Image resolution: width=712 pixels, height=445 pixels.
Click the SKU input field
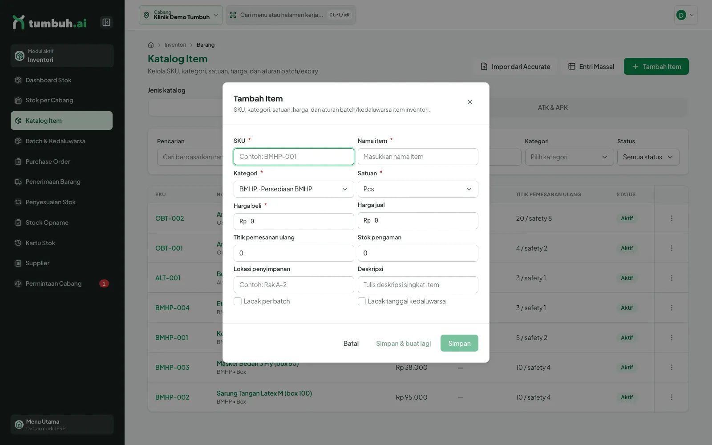click(x=294, y=157)
